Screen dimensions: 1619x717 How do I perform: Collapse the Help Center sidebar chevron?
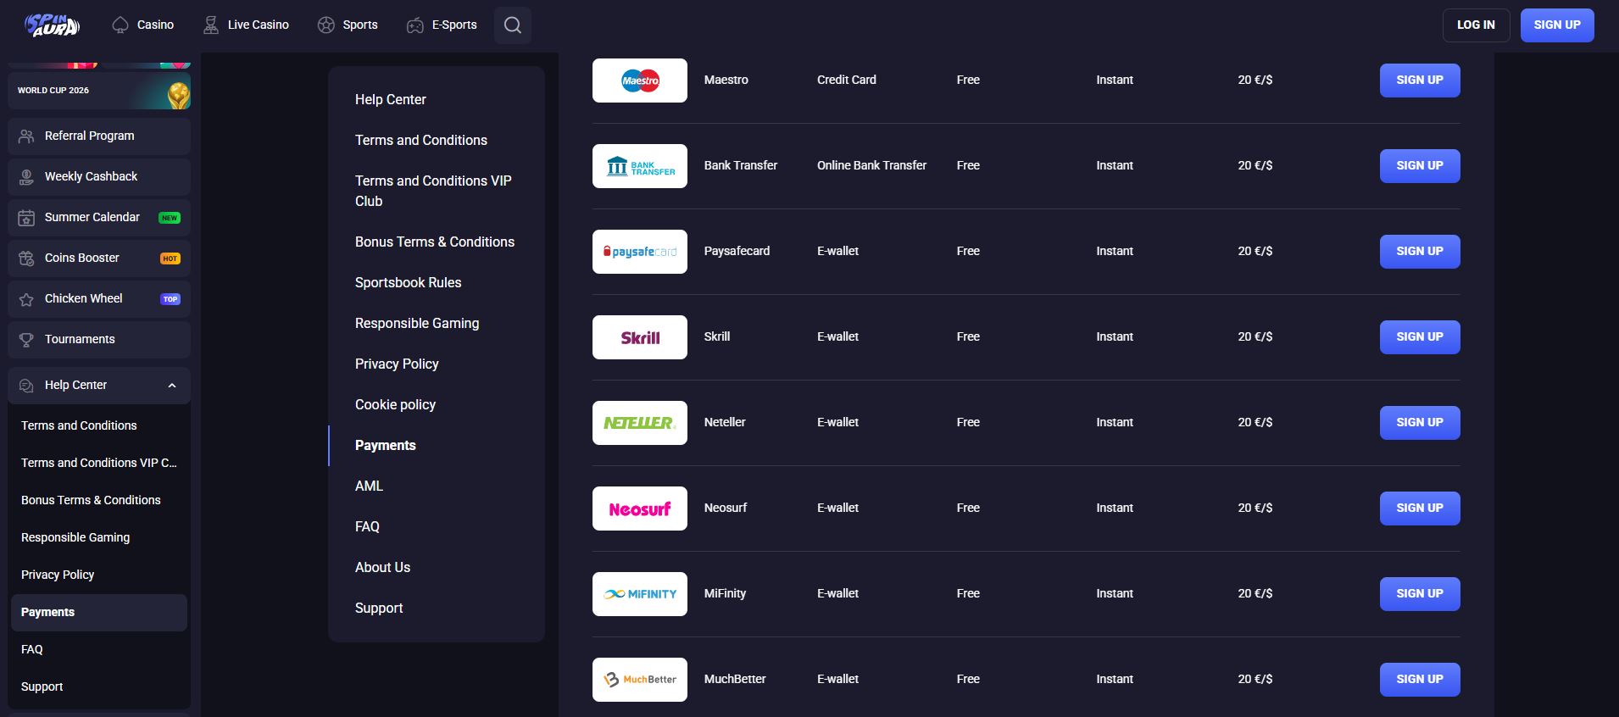click(x=172, y=386)
